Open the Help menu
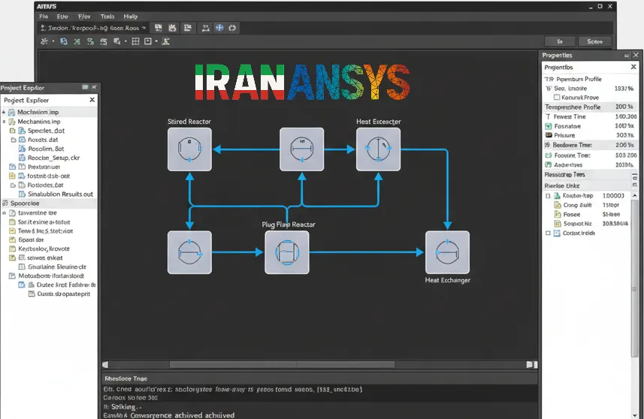This screenshot has width=644, height=419. (x=131, y=17)
